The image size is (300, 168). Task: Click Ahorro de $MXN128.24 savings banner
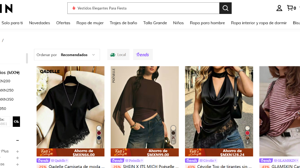(219, 153)
